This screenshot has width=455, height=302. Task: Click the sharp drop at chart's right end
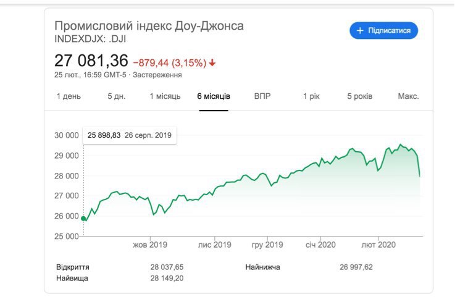[419, 166]
